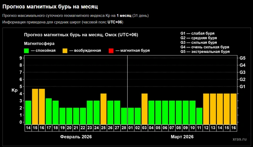The height and width of the screenshot is (147, 253).
Task: Click the February 17 bar
Action: pos(49,112)
